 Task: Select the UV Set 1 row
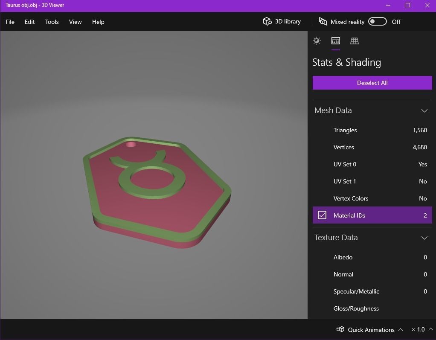tap(372, 181)
